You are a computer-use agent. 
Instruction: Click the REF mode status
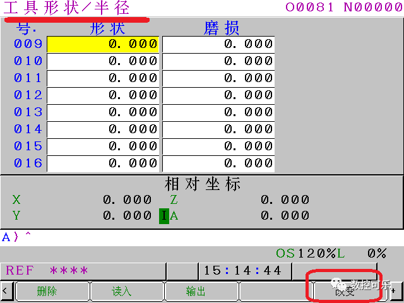(20, 271)
